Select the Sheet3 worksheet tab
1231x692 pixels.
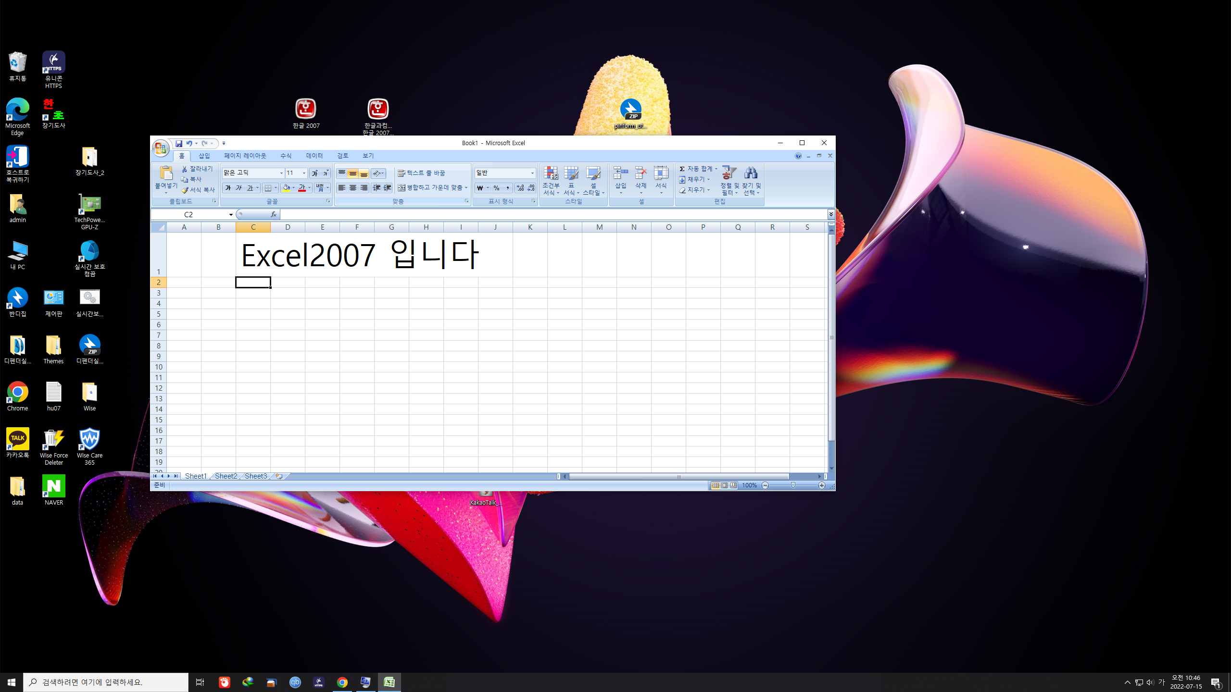(255, 476)
